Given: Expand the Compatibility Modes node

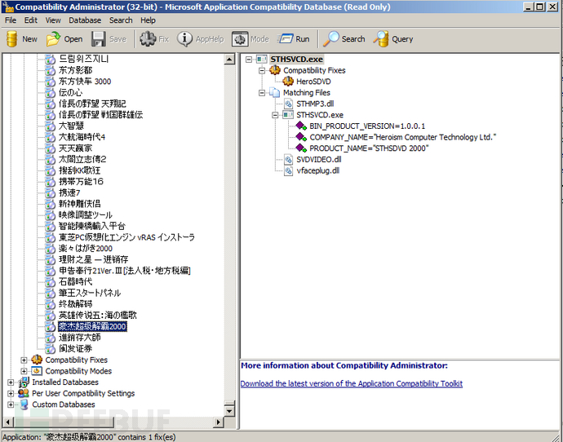Looking at the screenshot, I should [x=24, y=371].
